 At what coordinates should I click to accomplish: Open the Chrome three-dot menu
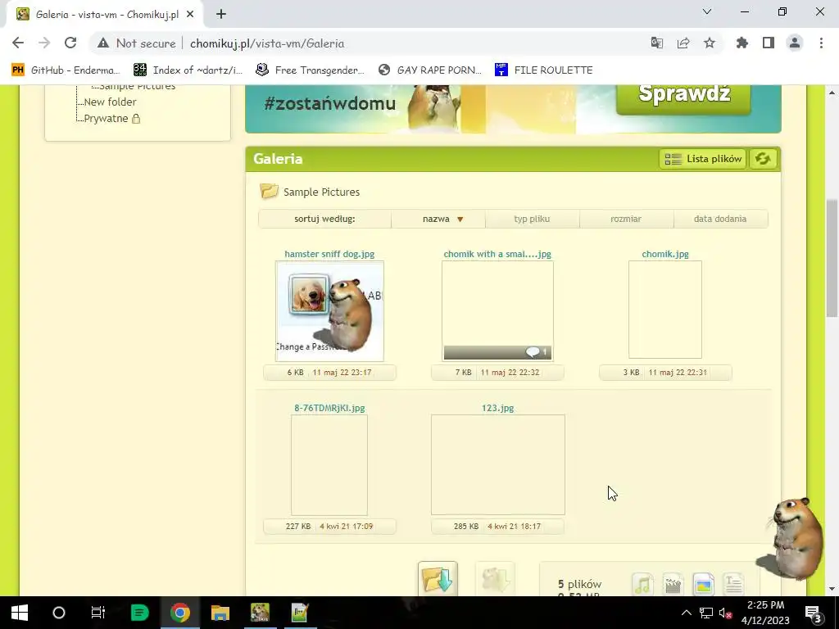pyautogui.click(x=821, y=43)
